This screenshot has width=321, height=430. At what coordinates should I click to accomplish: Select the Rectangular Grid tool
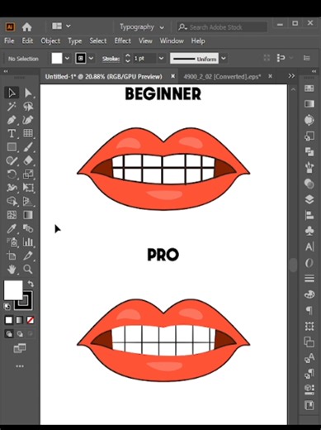click(x=28, y=133)
